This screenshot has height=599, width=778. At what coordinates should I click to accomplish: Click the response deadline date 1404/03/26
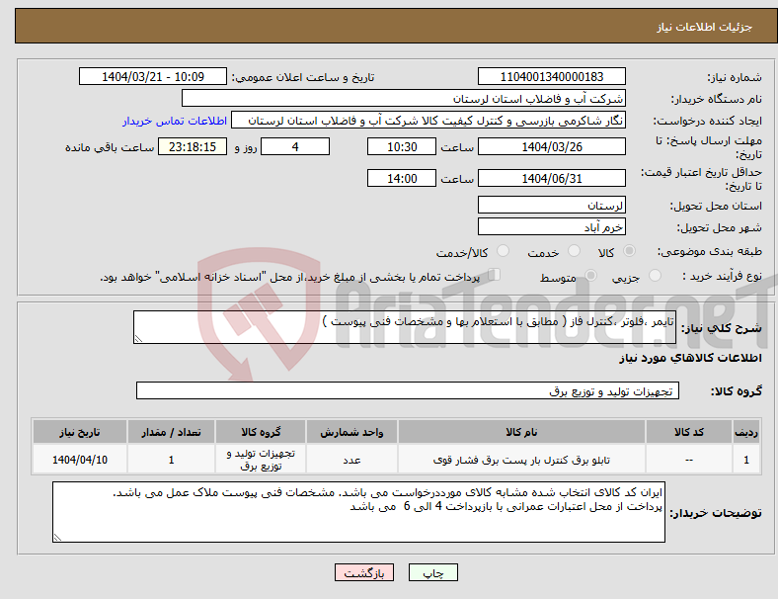pos(551,147)
